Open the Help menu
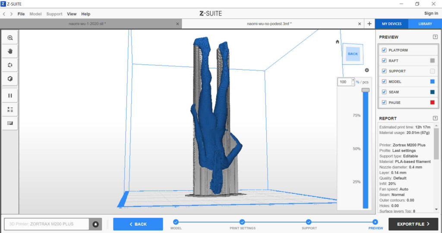Image resolution: width=442 pixels, height=233 pixels. click(x=86, y=14)
